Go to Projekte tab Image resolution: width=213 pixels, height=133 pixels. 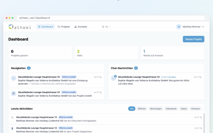[64, 27]
